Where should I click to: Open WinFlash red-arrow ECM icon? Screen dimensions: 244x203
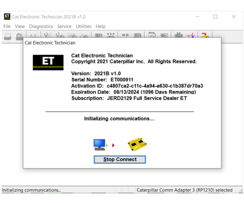coord(205,35)
